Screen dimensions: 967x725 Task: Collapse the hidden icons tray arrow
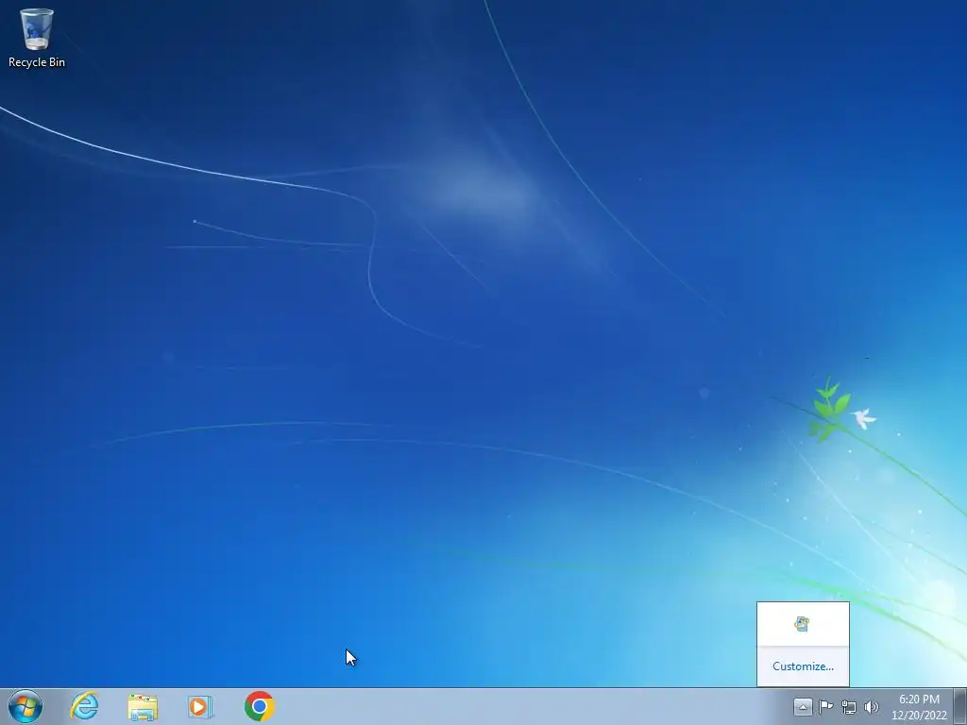(x=803, y=706)
